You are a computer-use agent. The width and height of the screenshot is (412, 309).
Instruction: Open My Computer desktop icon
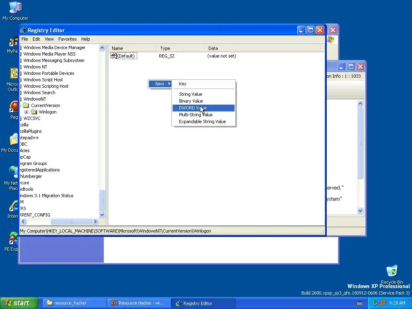(15, 10)
